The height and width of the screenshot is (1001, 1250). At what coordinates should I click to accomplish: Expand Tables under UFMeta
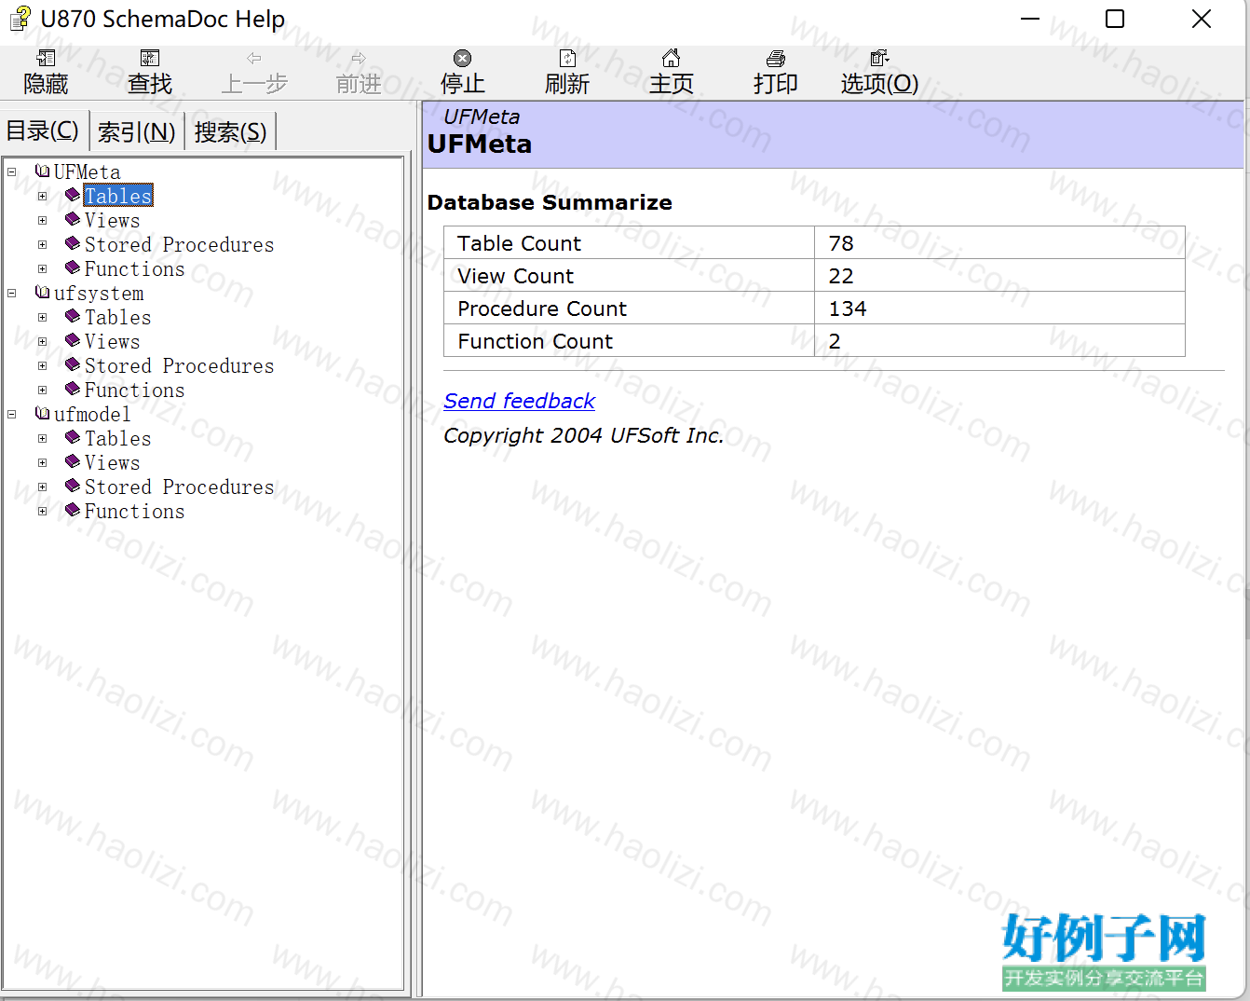42,197
